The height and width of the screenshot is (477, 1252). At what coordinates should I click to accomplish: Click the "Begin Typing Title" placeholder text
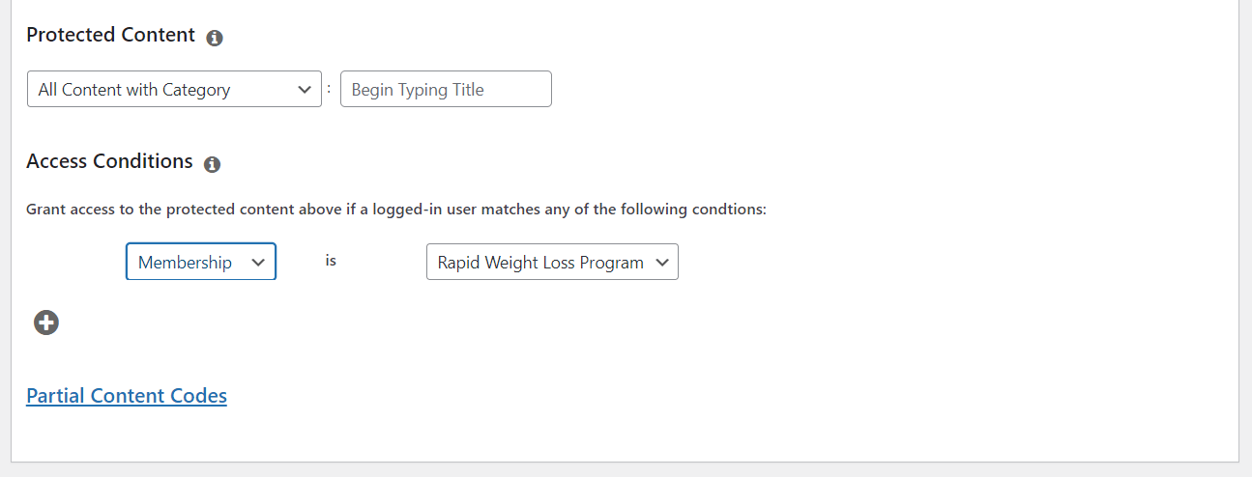click(x=418, y=90)
